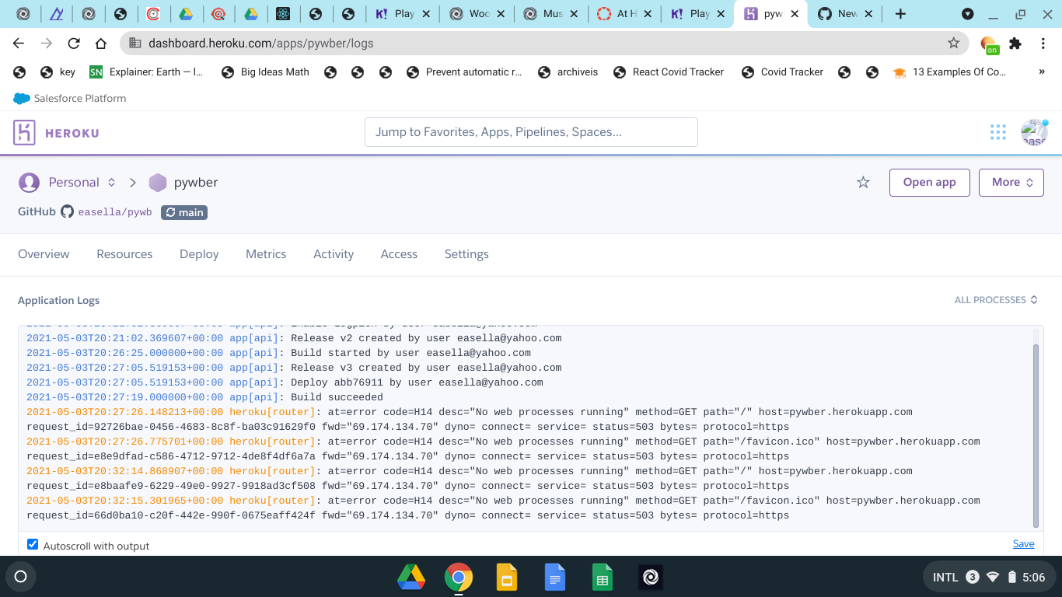Viewport: 1062px width, 597px height.
Task: Expand the All Processes filter dropdown
Action: (x=996, y=300)
